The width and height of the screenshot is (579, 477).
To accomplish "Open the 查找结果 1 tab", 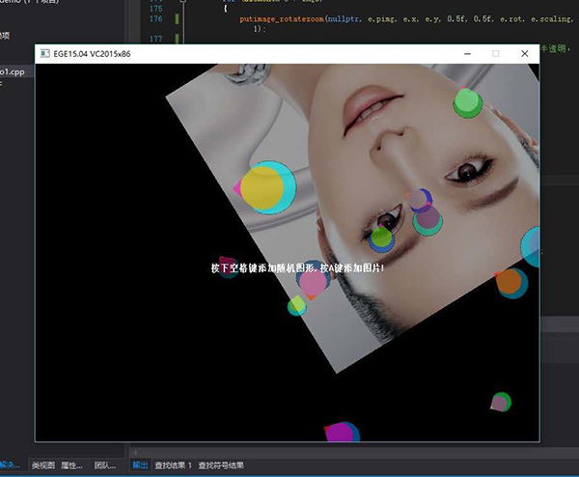I will click(173, 465).
